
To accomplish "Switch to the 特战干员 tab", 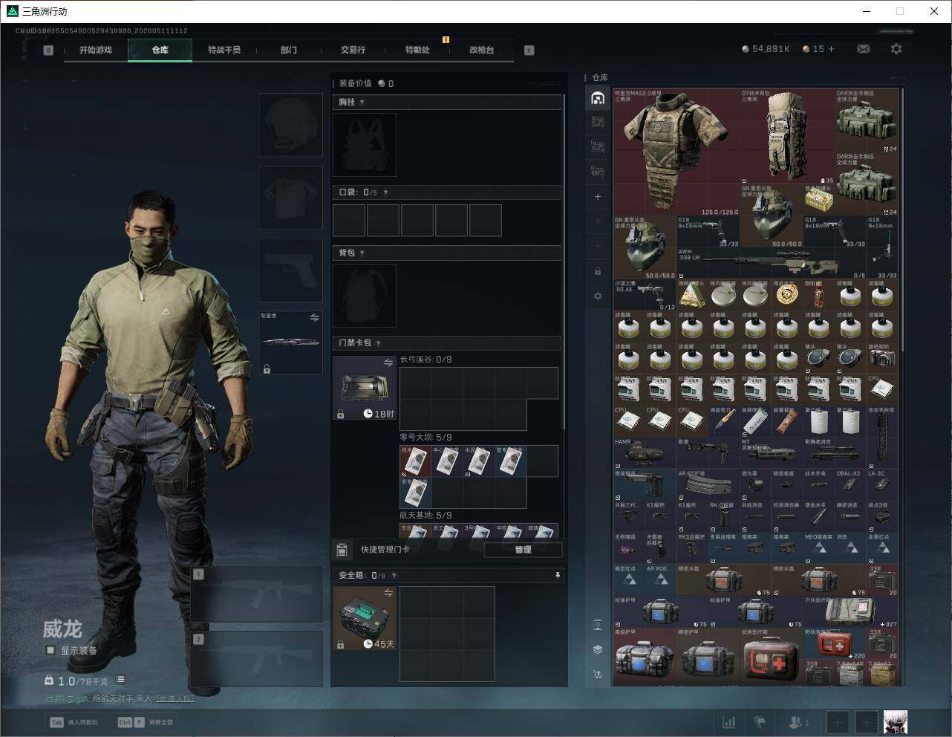I will [224, 50].
